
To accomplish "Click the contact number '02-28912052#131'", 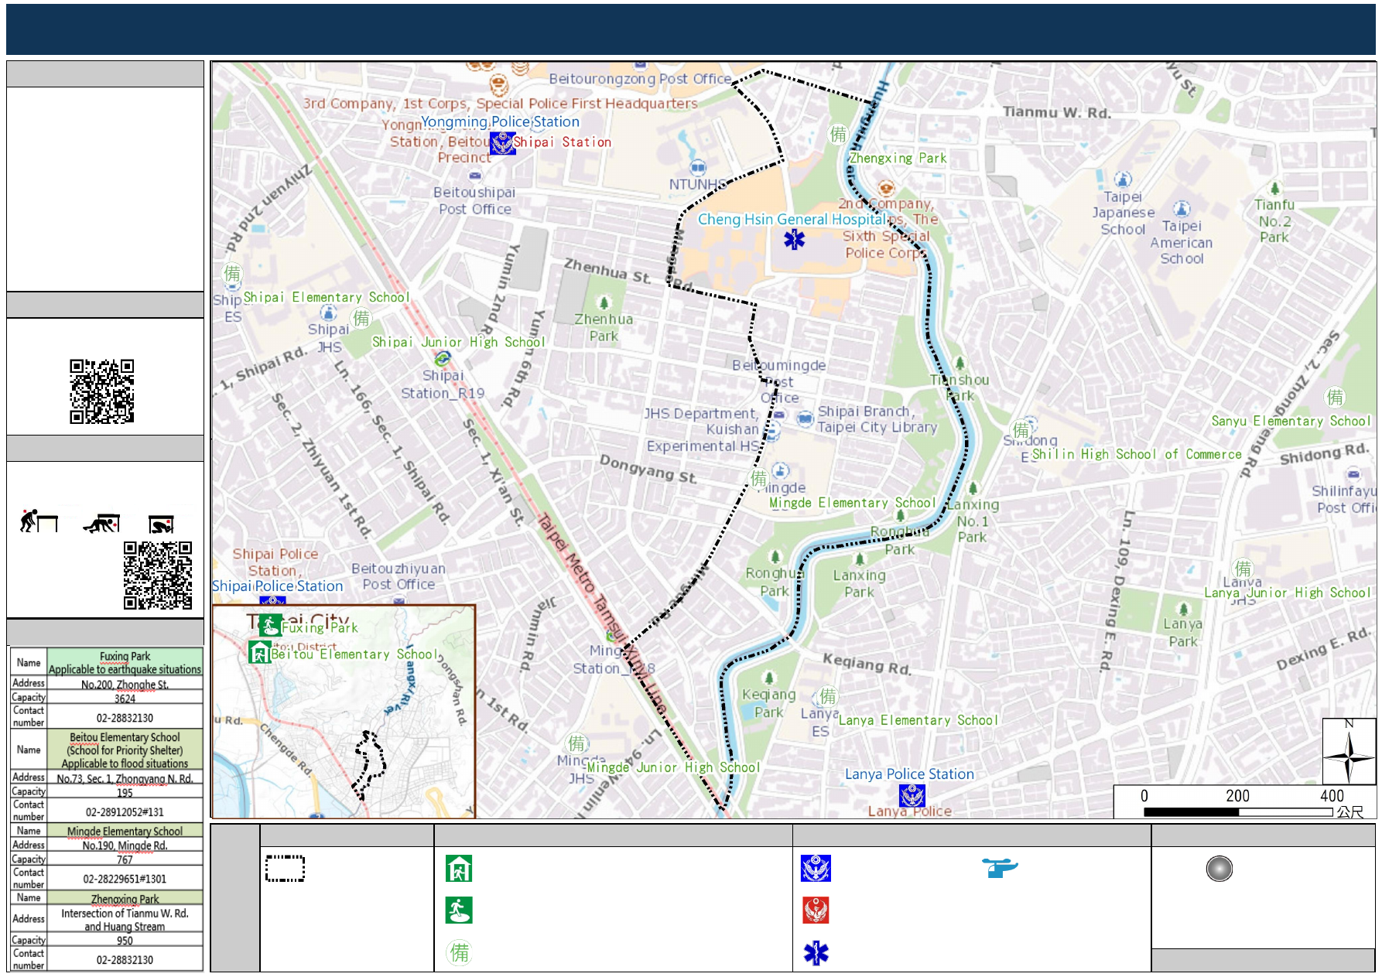I will click(x=125, y=811).
